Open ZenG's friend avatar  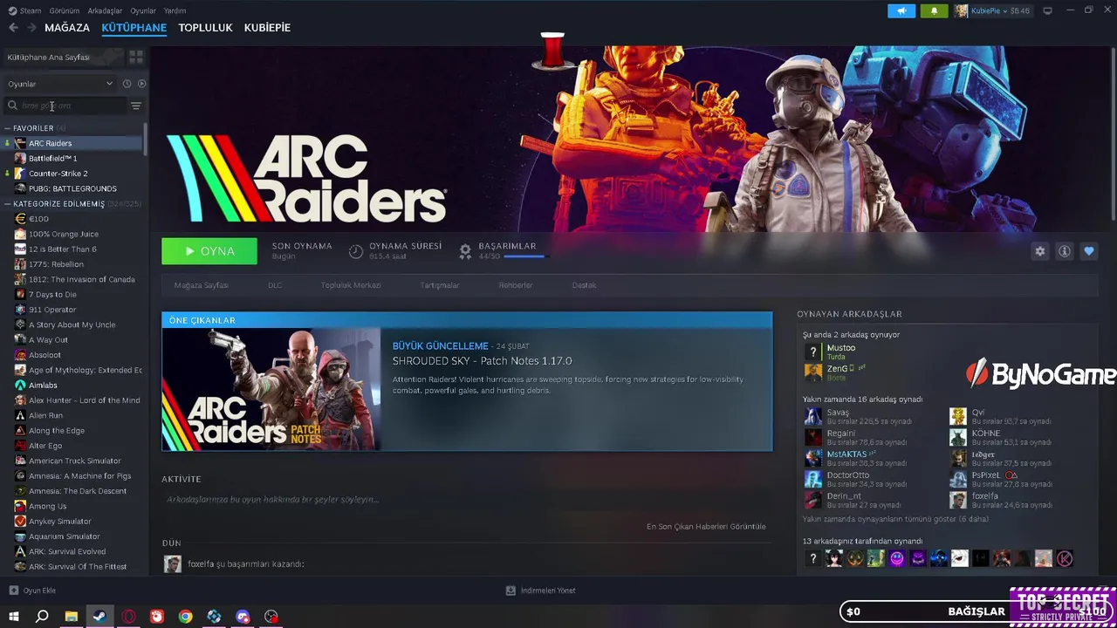point(812,372)
